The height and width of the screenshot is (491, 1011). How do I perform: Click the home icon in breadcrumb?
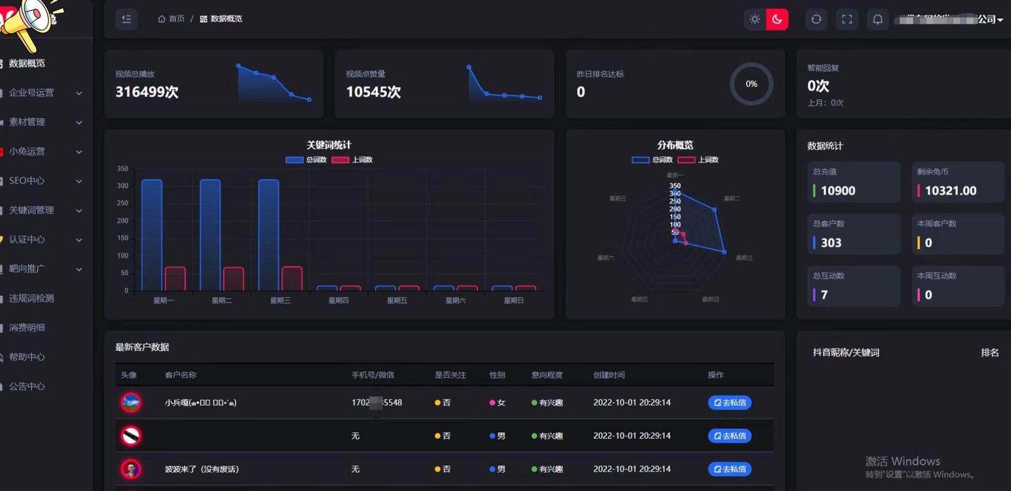(161, 19)
